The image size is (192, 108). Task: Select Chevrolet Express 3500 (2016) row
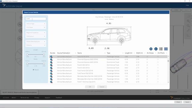click(x=108, y=59)
